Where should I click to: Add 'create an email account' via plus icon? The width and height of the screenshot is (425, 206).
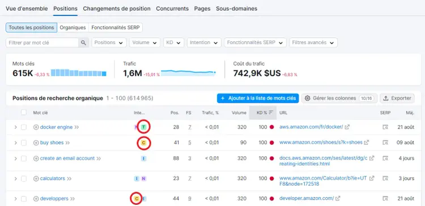pyautogui.click(x=36, y=158)
